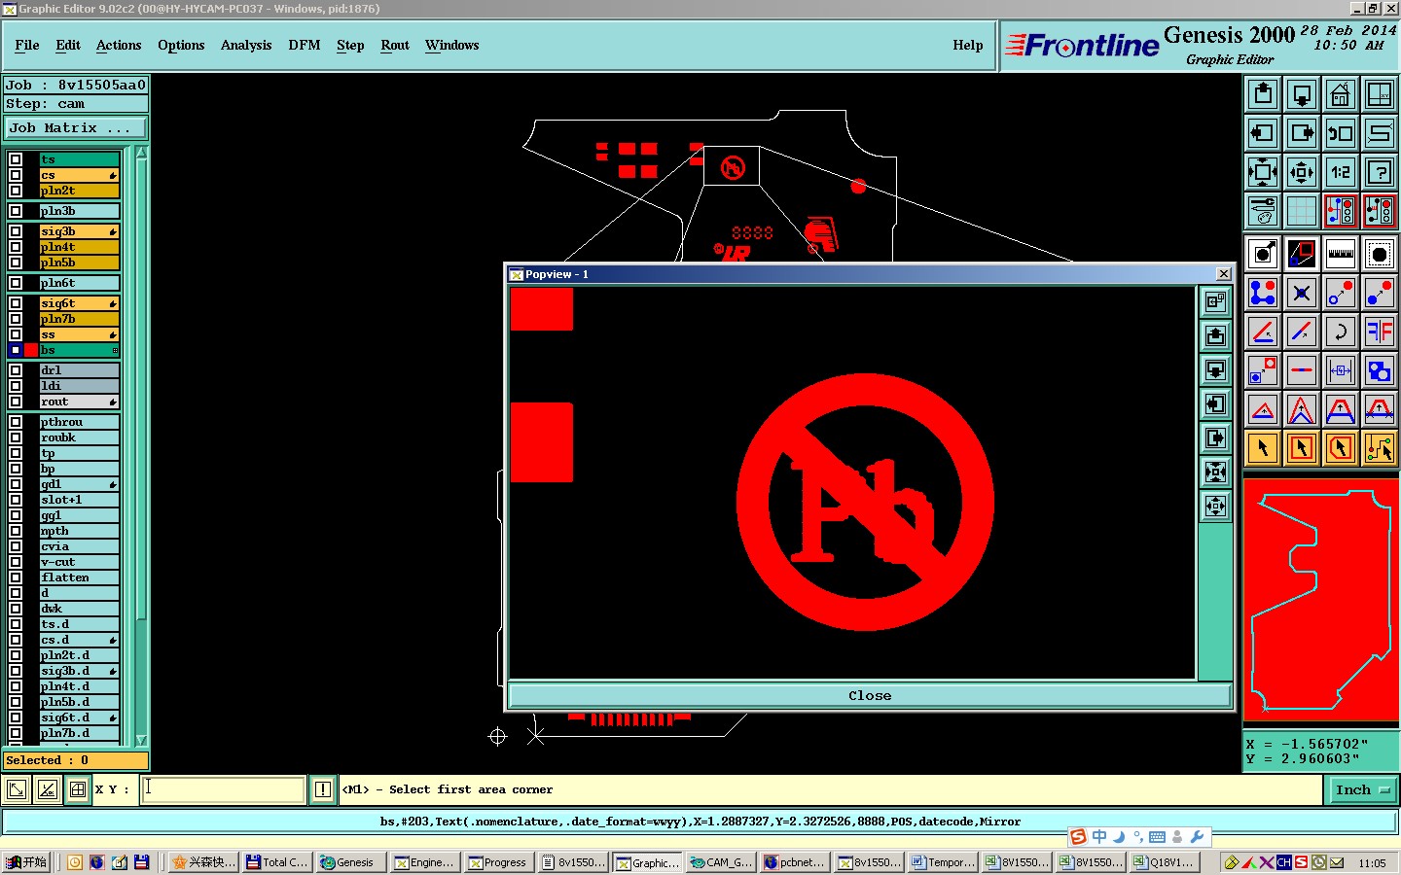Switch to CAM_G... taskbar item
The width and height of the screenshot is (1401, 875).
[720, 862]
